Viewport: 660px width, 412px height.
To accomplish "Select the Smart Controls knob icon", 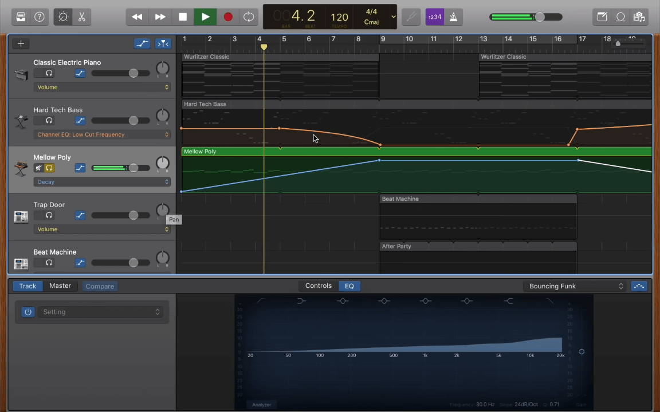I will tap(63, 17).
